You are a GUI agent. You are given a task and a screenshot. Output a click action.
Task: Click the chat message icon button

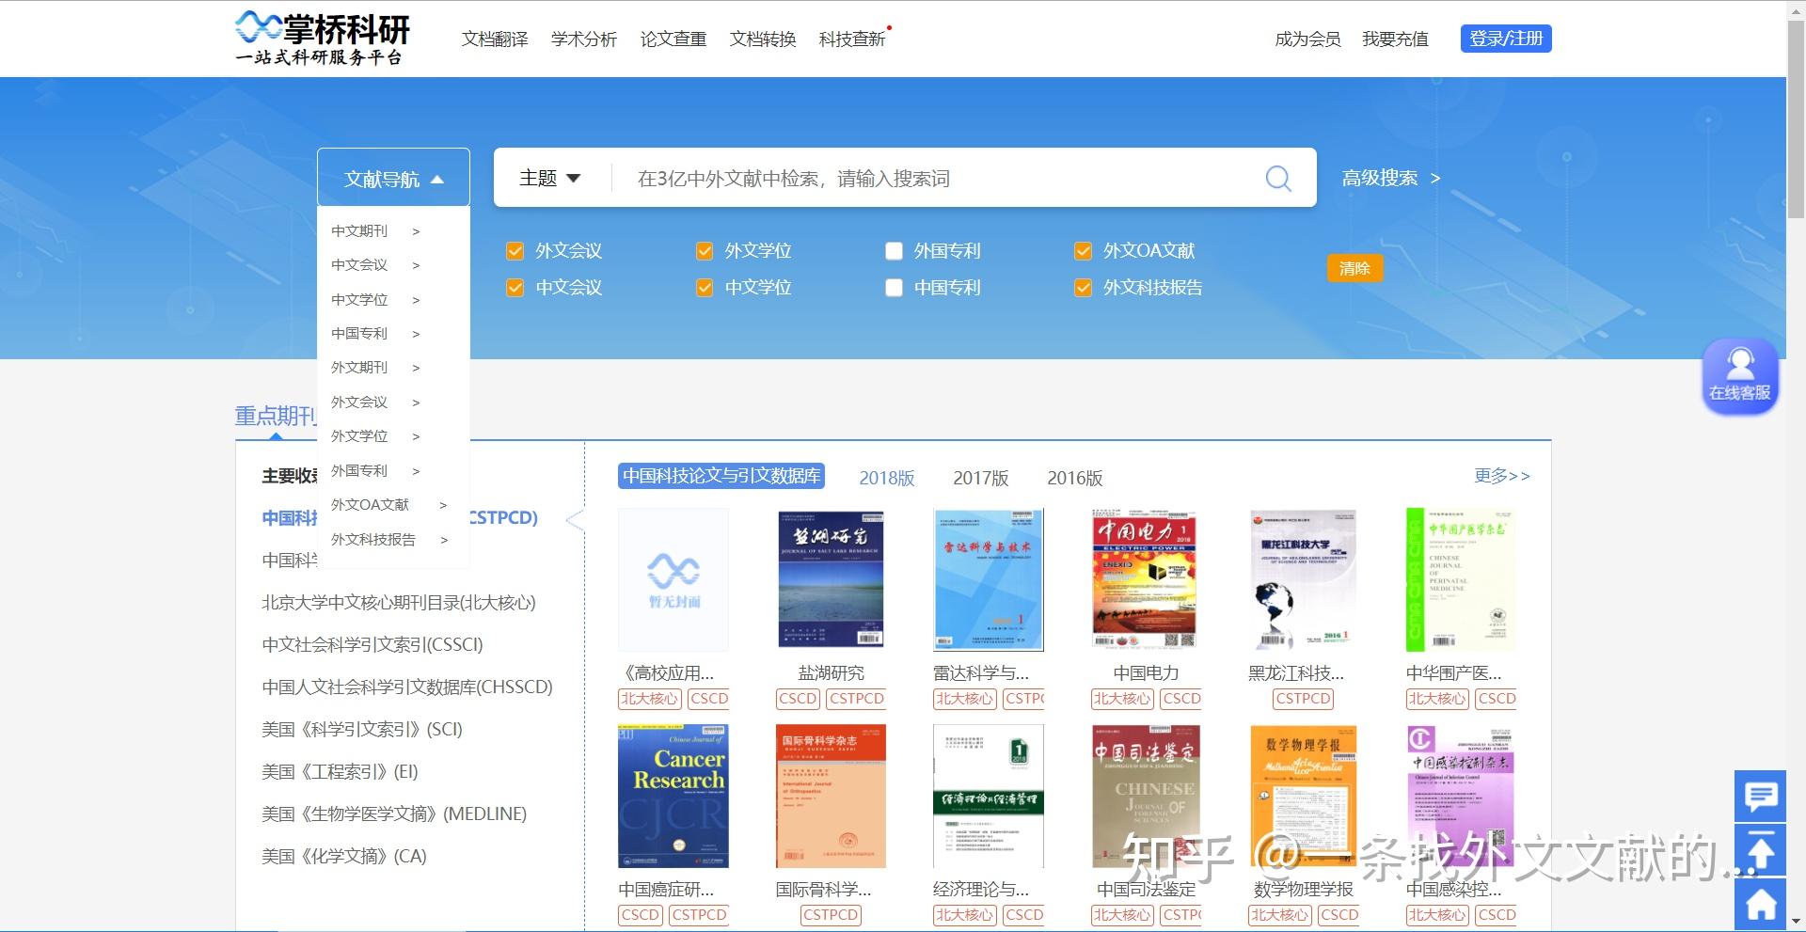click(x=1760, y=797)
